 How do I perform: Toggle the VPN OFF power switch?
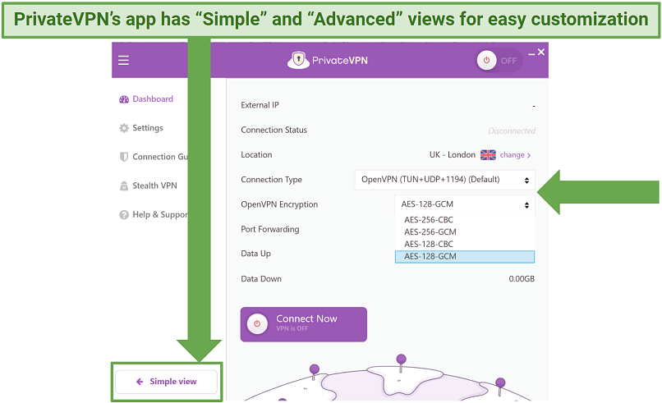499,61
